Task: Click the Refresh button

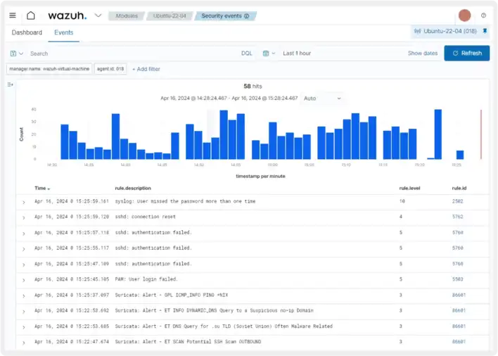Action: coord(466,53)
